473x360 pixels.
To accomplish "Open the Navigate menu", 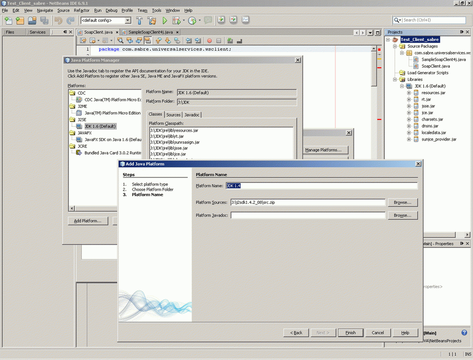I will 44,10.
